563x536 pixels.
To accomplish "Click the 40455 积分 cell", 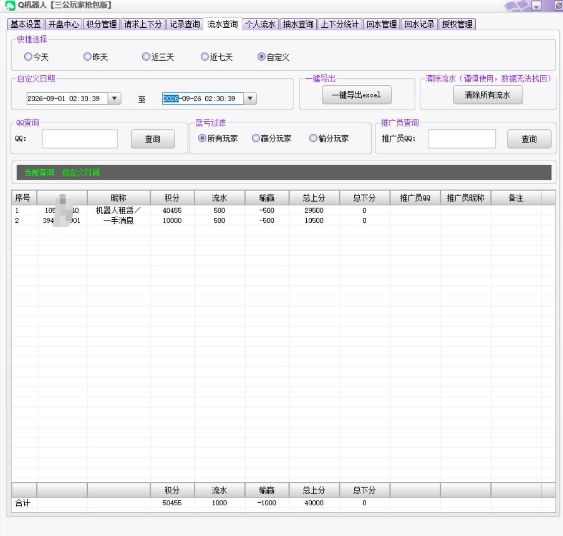I will [172, 210].
